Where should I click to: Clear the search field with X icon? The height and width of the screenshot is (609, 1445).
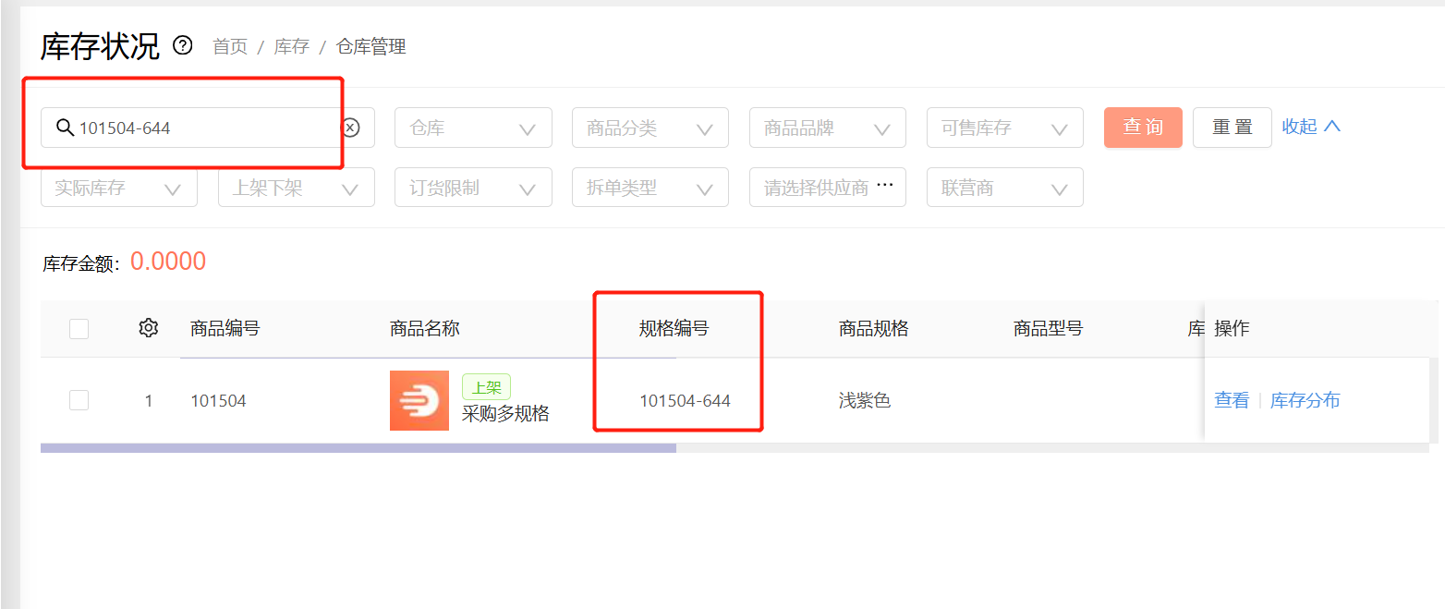[x=350, y=128]
